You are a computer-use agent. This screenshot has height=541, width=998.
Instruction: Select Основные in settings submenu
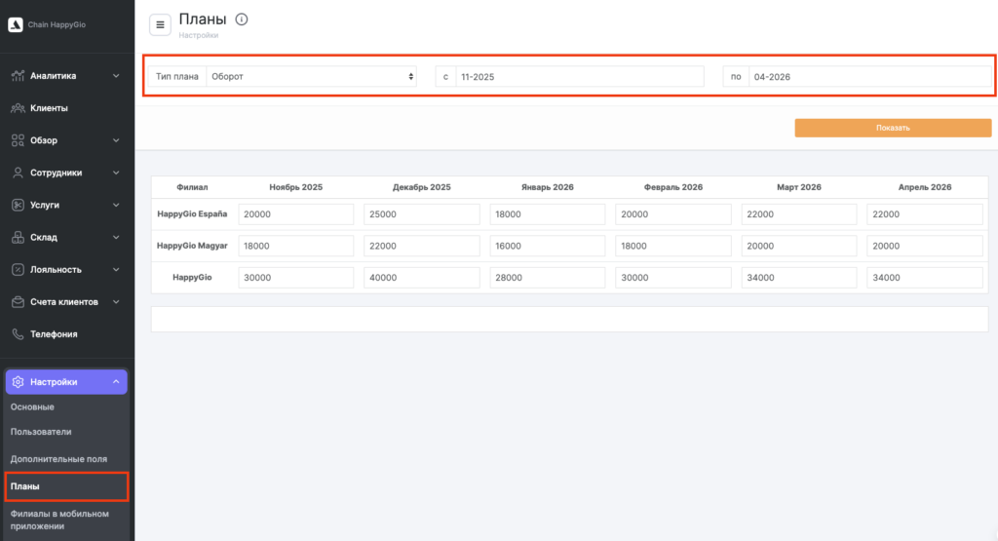pyautogui.click(x=32, y=406)
